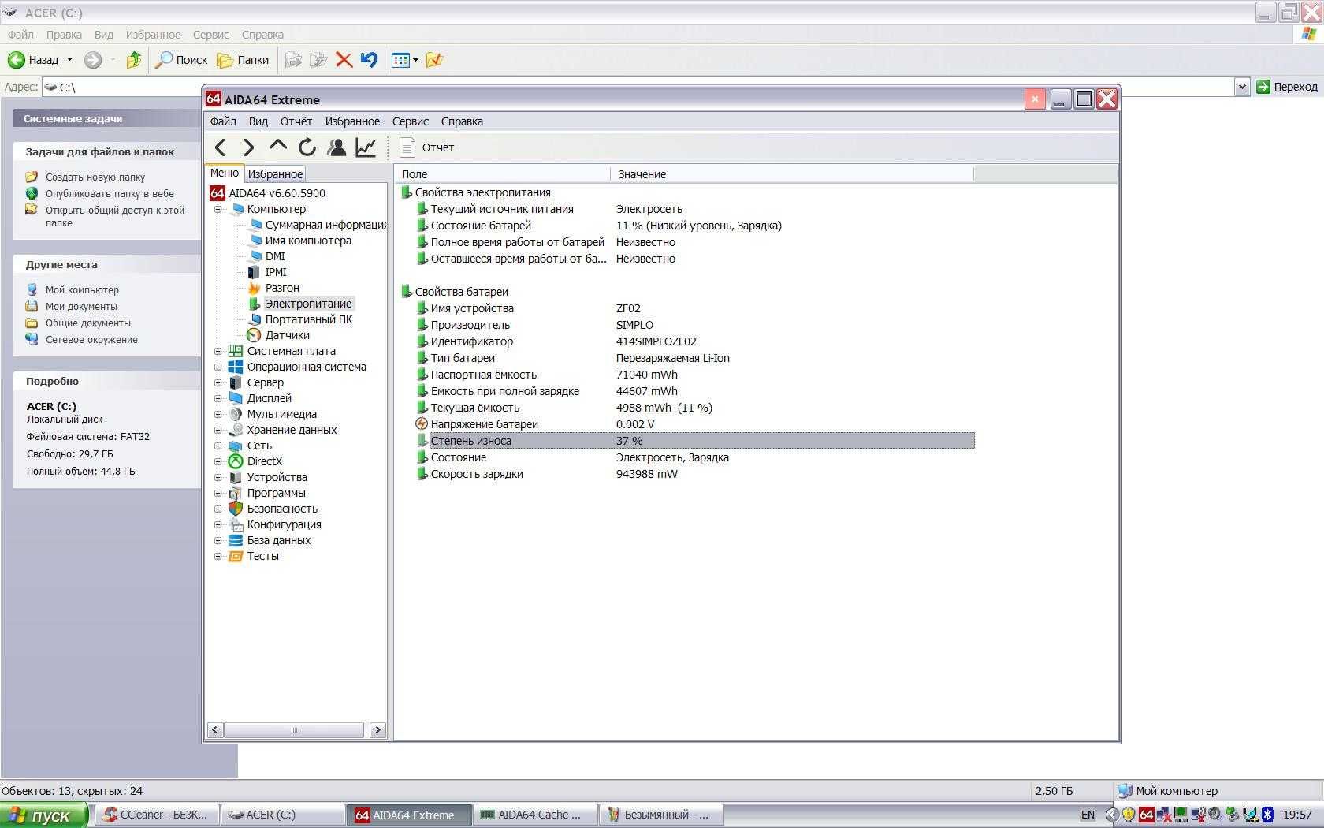Click Поиск button in Explorer toolbar
Image resolution: width=1324 pixels, height=828 pixels.
pos(181,60)
